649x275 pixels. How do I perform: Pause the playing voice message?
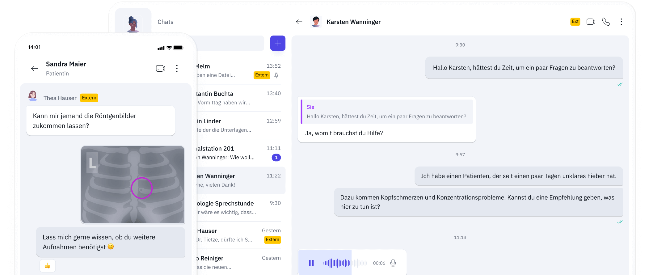[311, 263]
